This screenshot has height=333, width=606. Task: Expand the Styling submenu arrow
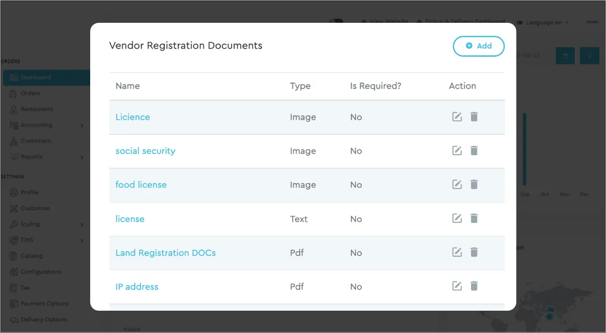point(82,225)
